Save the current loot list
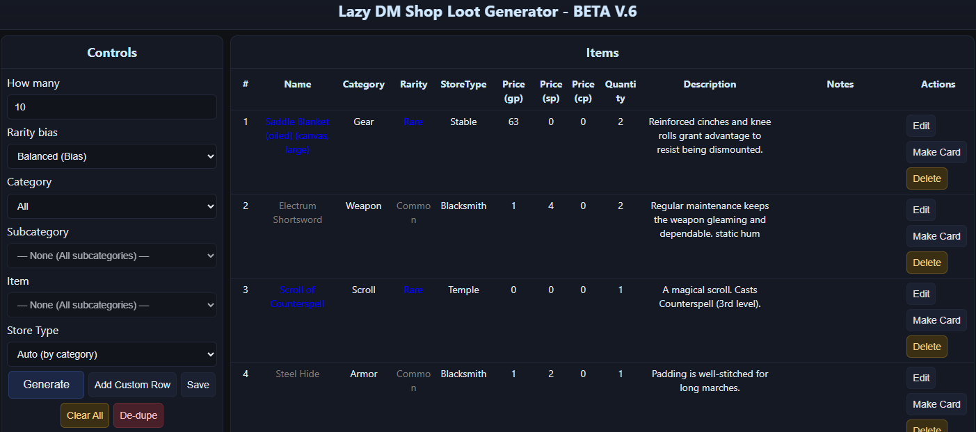This screenshot has width=976, height=432. tap(198, 384)
